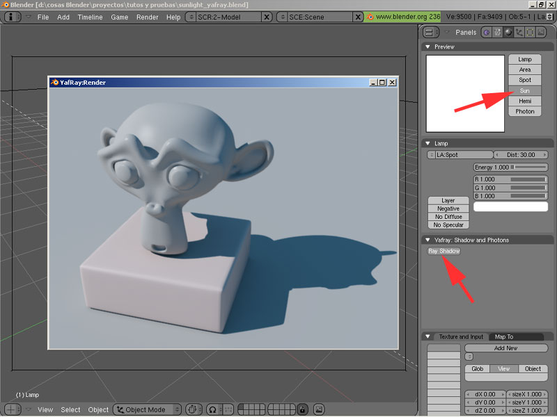Delete the SCE:Scene with X button

[x=358, y=17]
